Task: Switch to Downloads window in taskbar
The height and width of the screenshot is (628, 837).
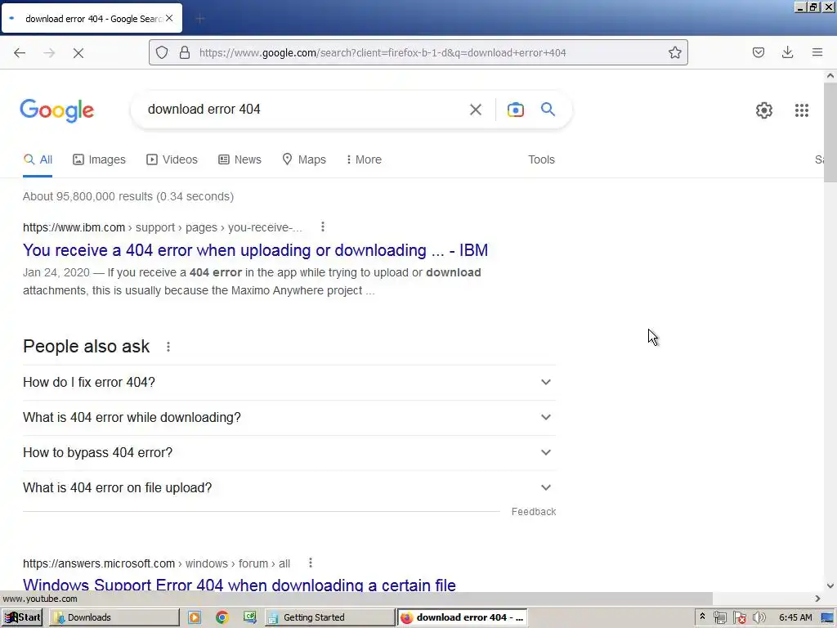Action: [114, 617]
